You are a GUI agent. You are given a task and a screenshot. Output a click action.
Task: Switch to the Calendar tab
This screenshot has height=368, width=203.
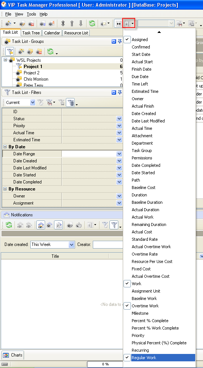(x=52, y=33)
